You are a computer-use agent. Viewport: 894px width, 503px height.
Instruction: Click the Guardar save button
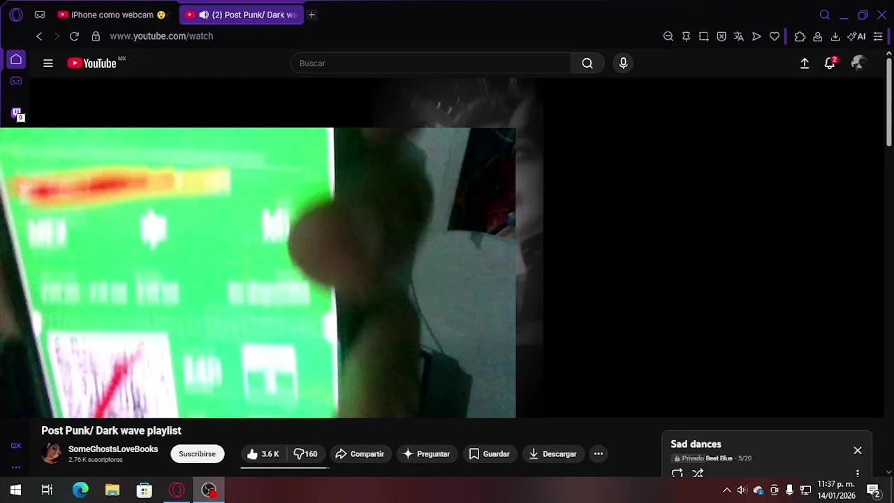tap(490, 454)
